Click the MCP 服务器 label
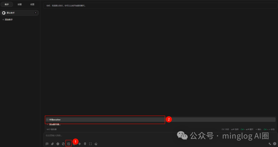This screenshot has height=147, width=278. (x=51, y=129)
